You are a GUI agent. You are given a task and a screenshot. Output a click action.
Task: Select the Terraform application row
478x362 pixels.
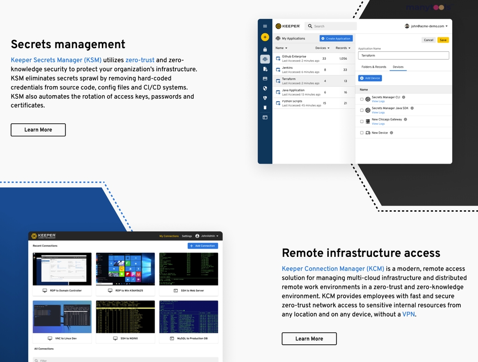tap(314, 81)
